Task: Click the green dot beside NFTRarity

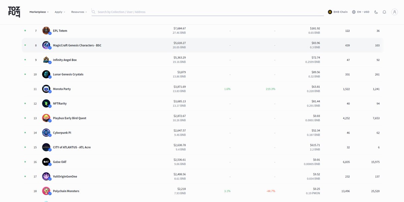Action: point(25,104)
